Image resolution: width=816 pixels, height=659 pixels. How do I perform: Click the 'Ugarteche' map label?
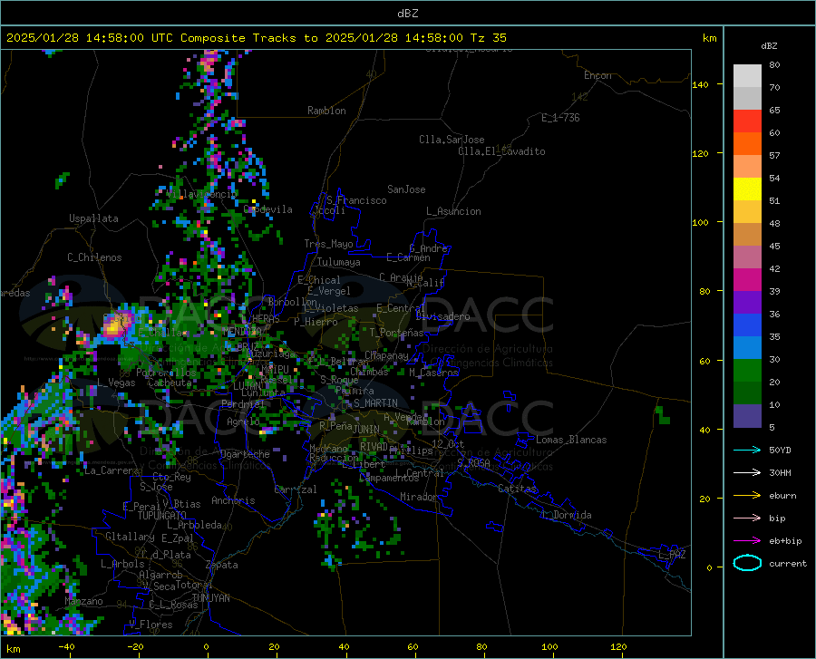(x=245, y=454)
